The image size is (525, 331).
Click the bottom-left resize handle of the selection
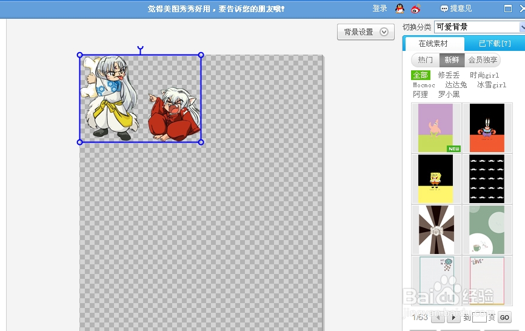tap(79, 142)
